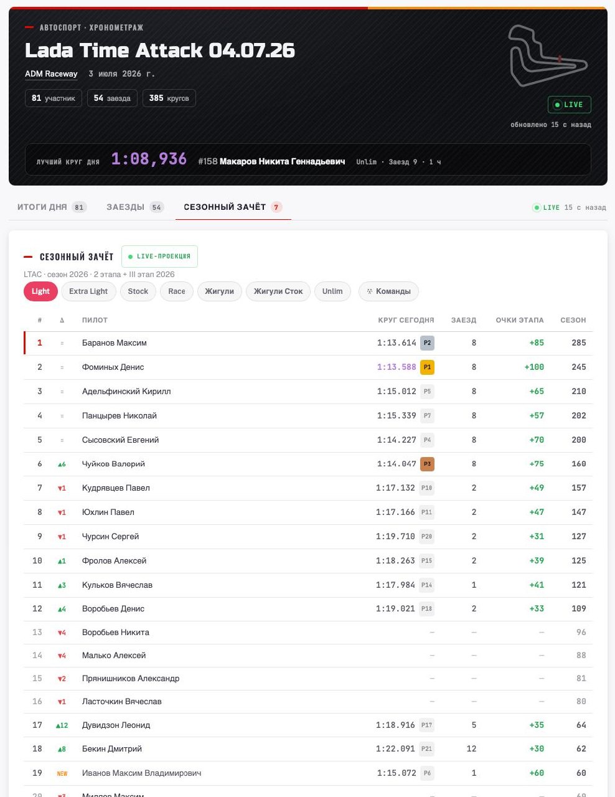Select the Stock class filter
This screenshot has width=615, height=797.
(x=138, y=291)
